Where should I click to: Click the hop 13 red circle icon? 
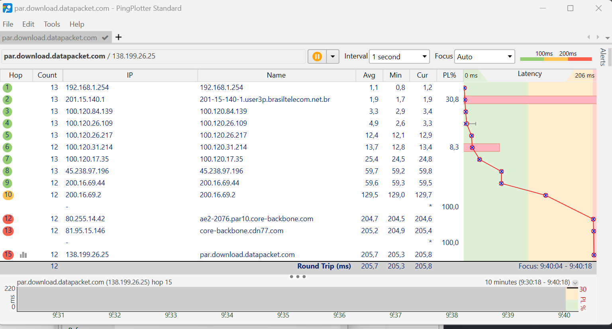coord(8,231)
